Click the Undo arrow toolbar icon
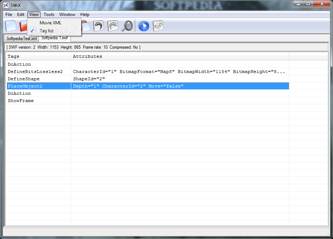 98,26
